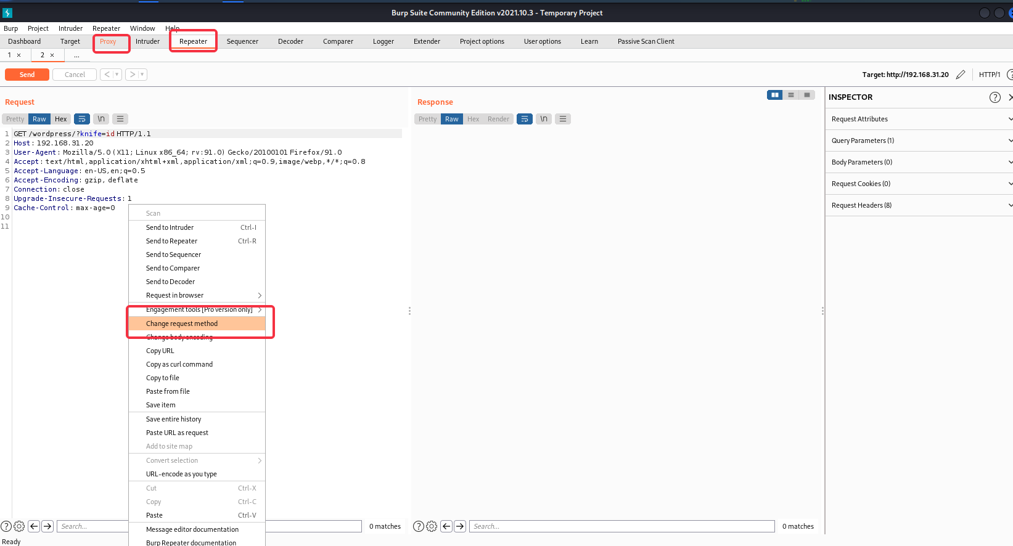Expand Body Parameters (0) section
Viewport: 1013px width, 546px height.
pyautogui.click(x=919, y=162)
